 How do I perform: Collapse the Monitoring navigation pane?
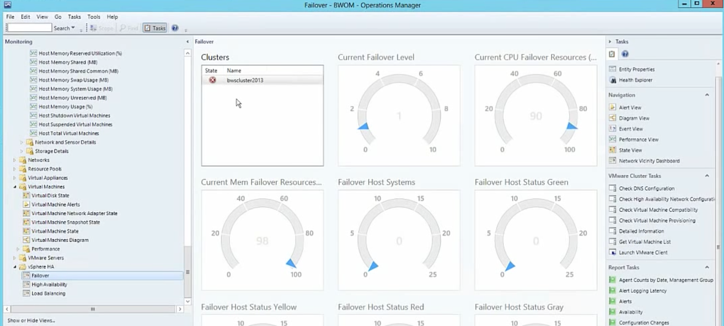[x=188, y=42]
